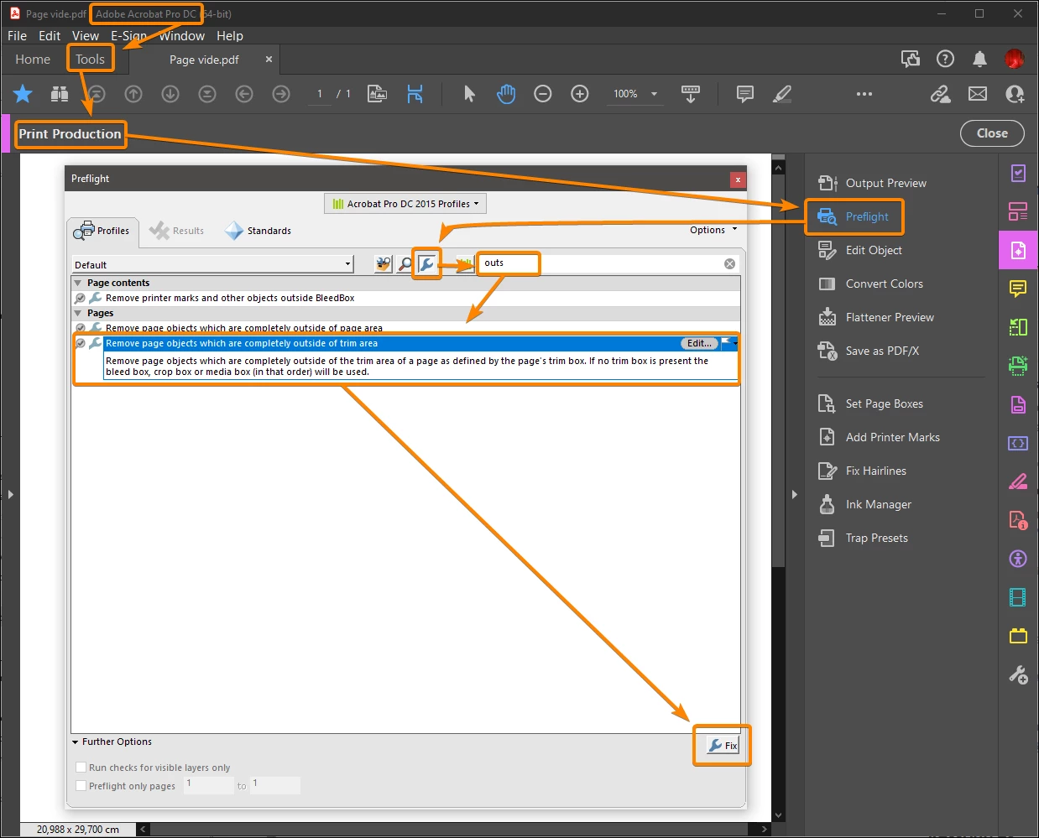The image size is (1039, 838).
Task: Open Find with the binoculars icon
Action: (x=60, y=94)
